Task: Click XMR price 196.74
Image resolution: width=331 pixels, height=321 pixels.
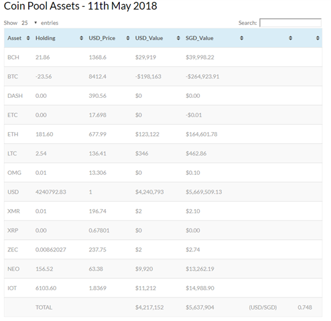Action: [x=98, y=211]
